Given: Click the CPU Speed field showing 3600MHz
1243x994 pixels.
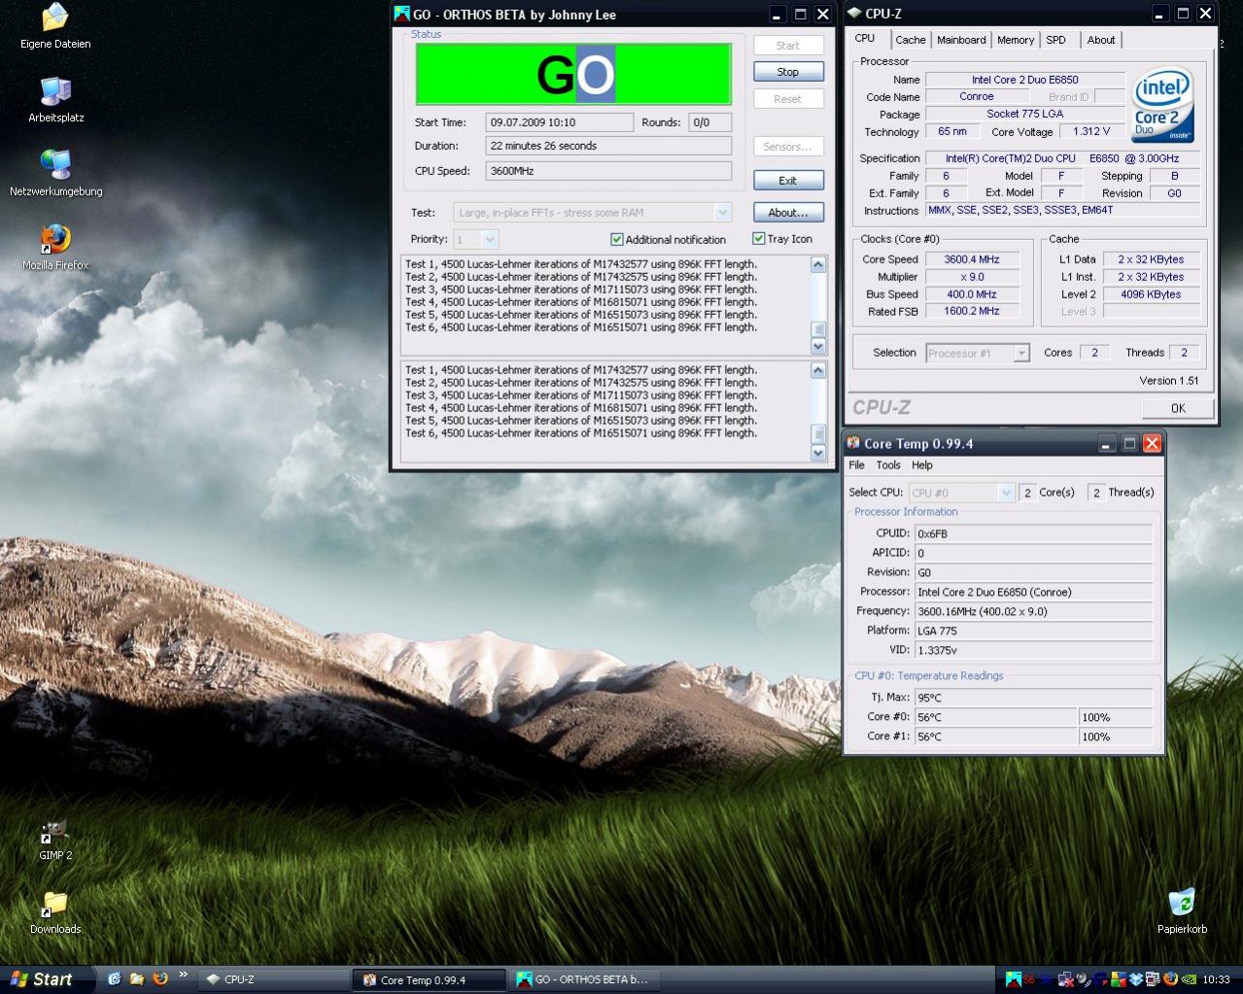Looking at the screenshot, I should 608,171.
